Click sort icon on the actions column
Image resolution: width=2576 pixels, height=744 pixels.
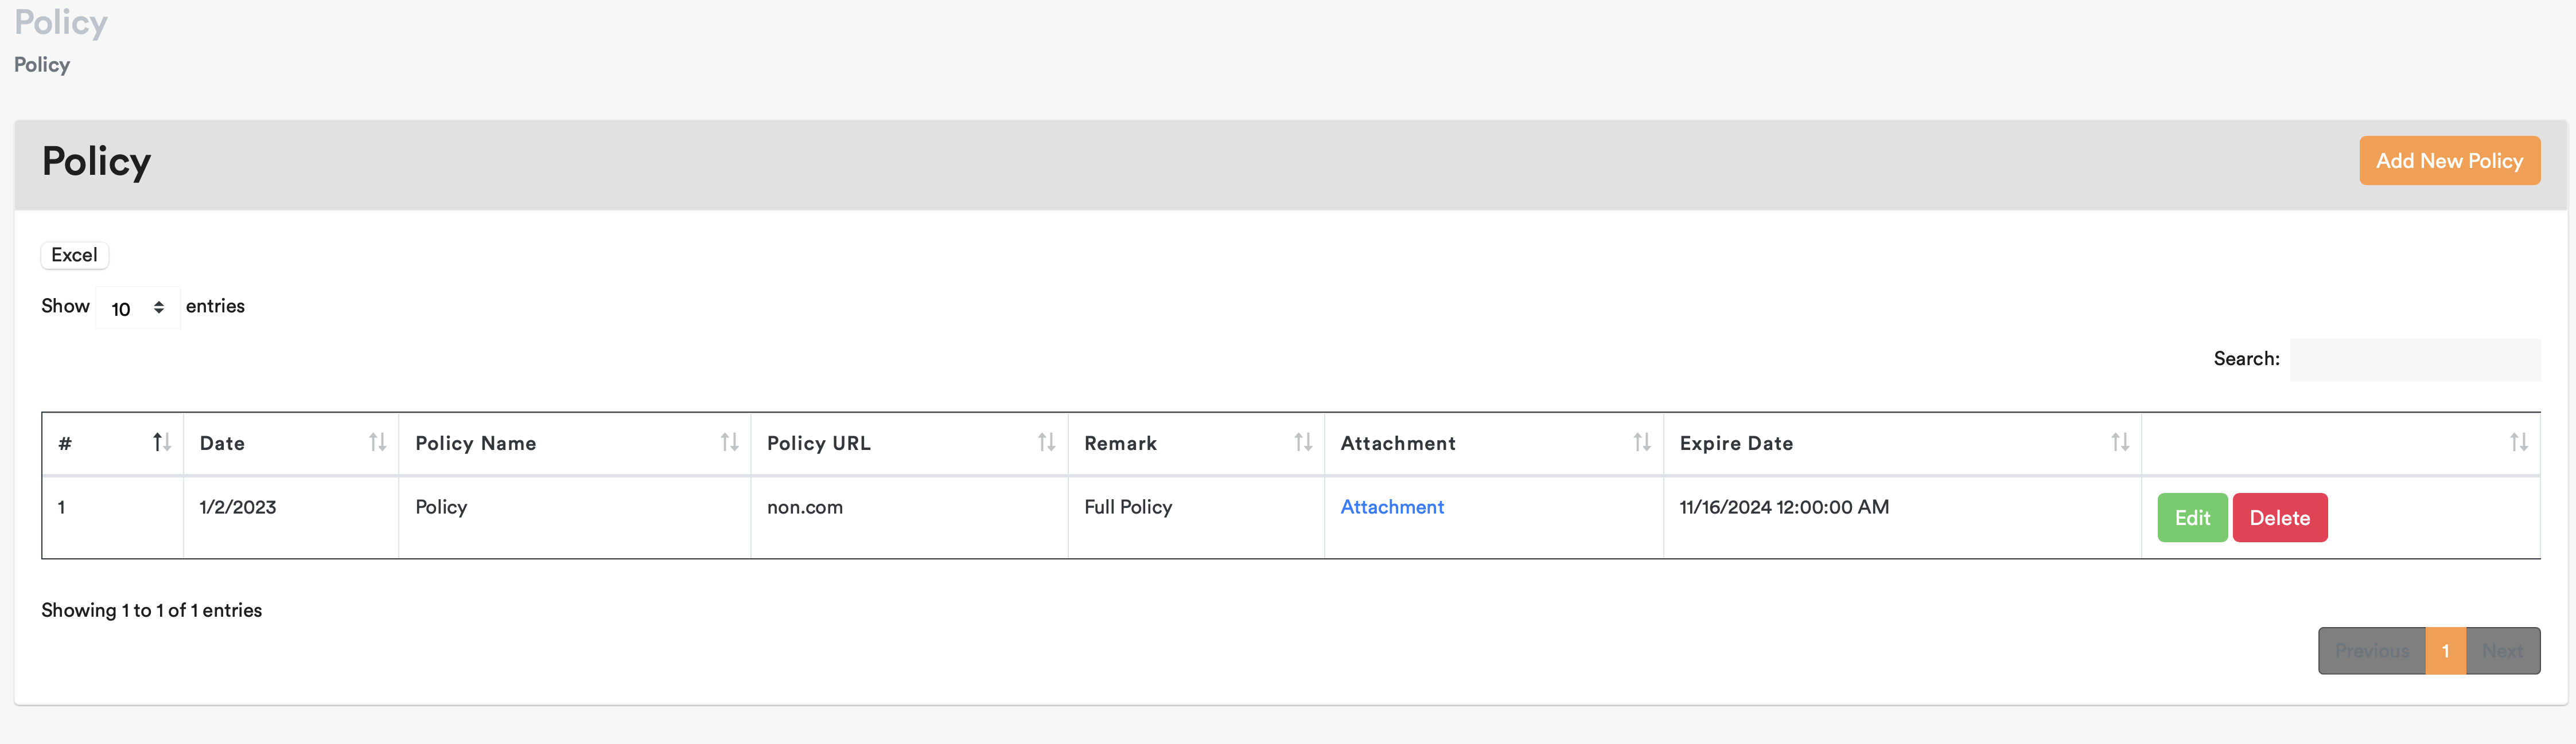click(2518, 443)
